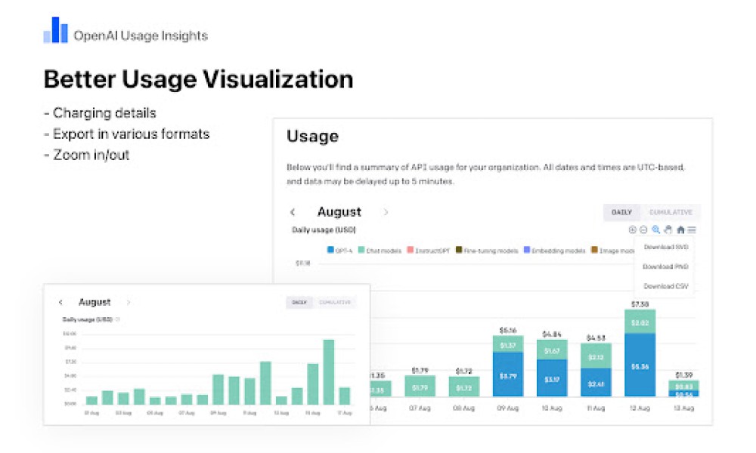
Task: Click the last bar in the small chart
Action: [x=345, y=396]
